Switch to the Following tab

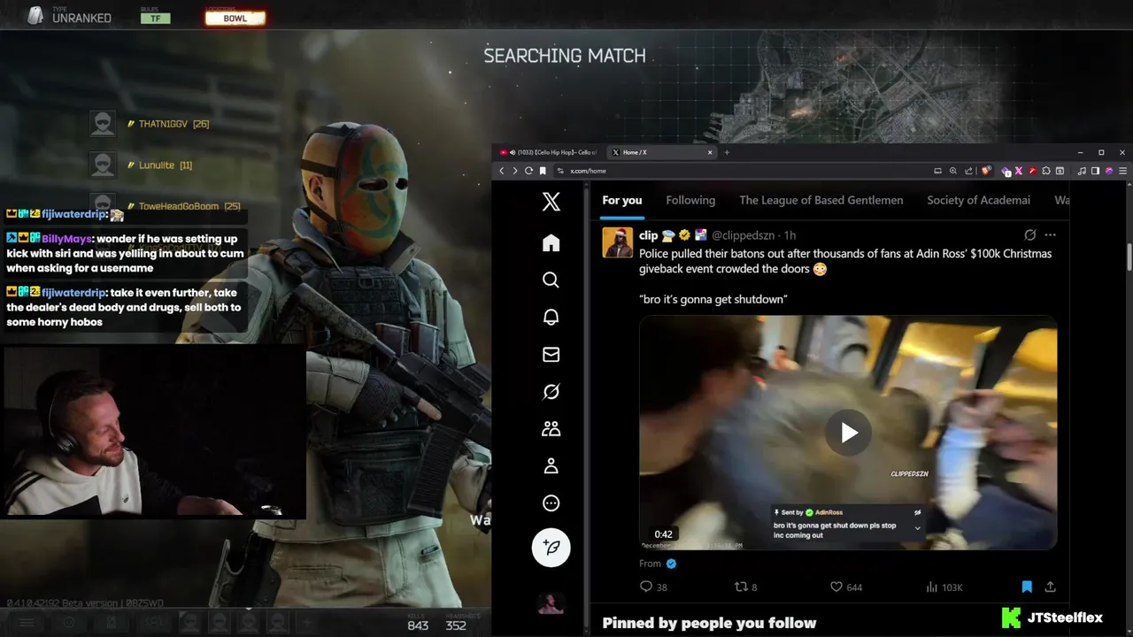[690, 201]
